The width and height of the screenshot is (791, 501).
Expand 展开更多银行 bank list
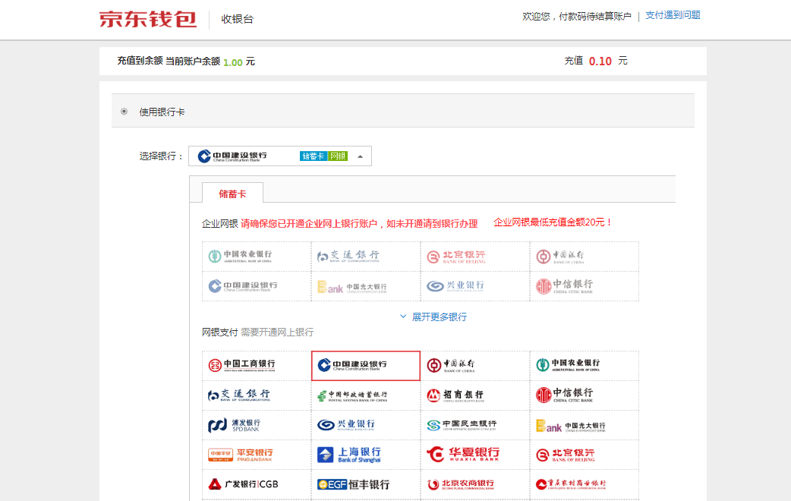point(433,317)
